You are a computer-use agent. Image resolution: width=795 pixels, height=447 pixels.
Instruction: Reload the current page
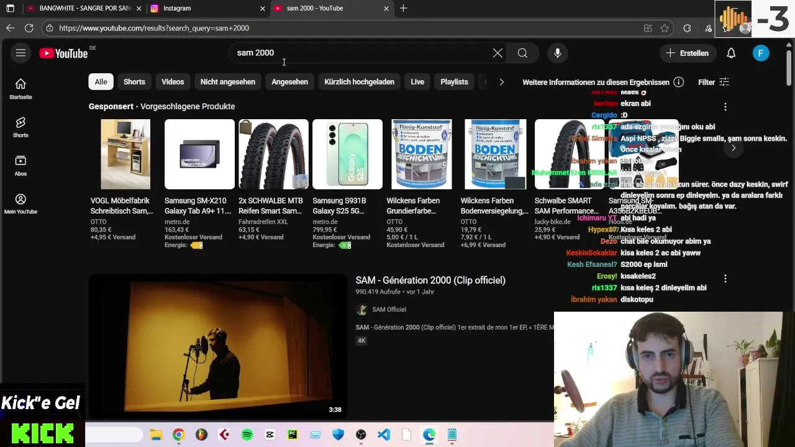tap(29, 28)
